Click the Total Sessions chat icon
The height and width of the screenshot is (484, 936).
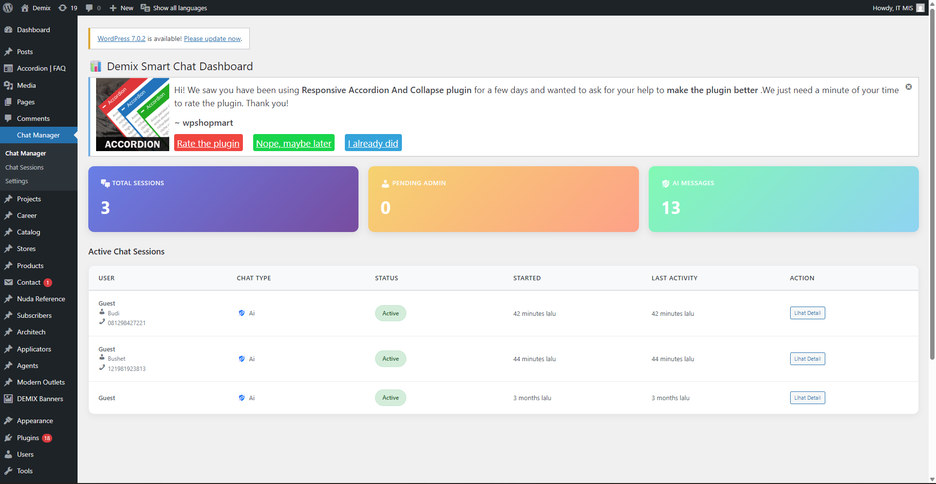[x=105, y=183]
